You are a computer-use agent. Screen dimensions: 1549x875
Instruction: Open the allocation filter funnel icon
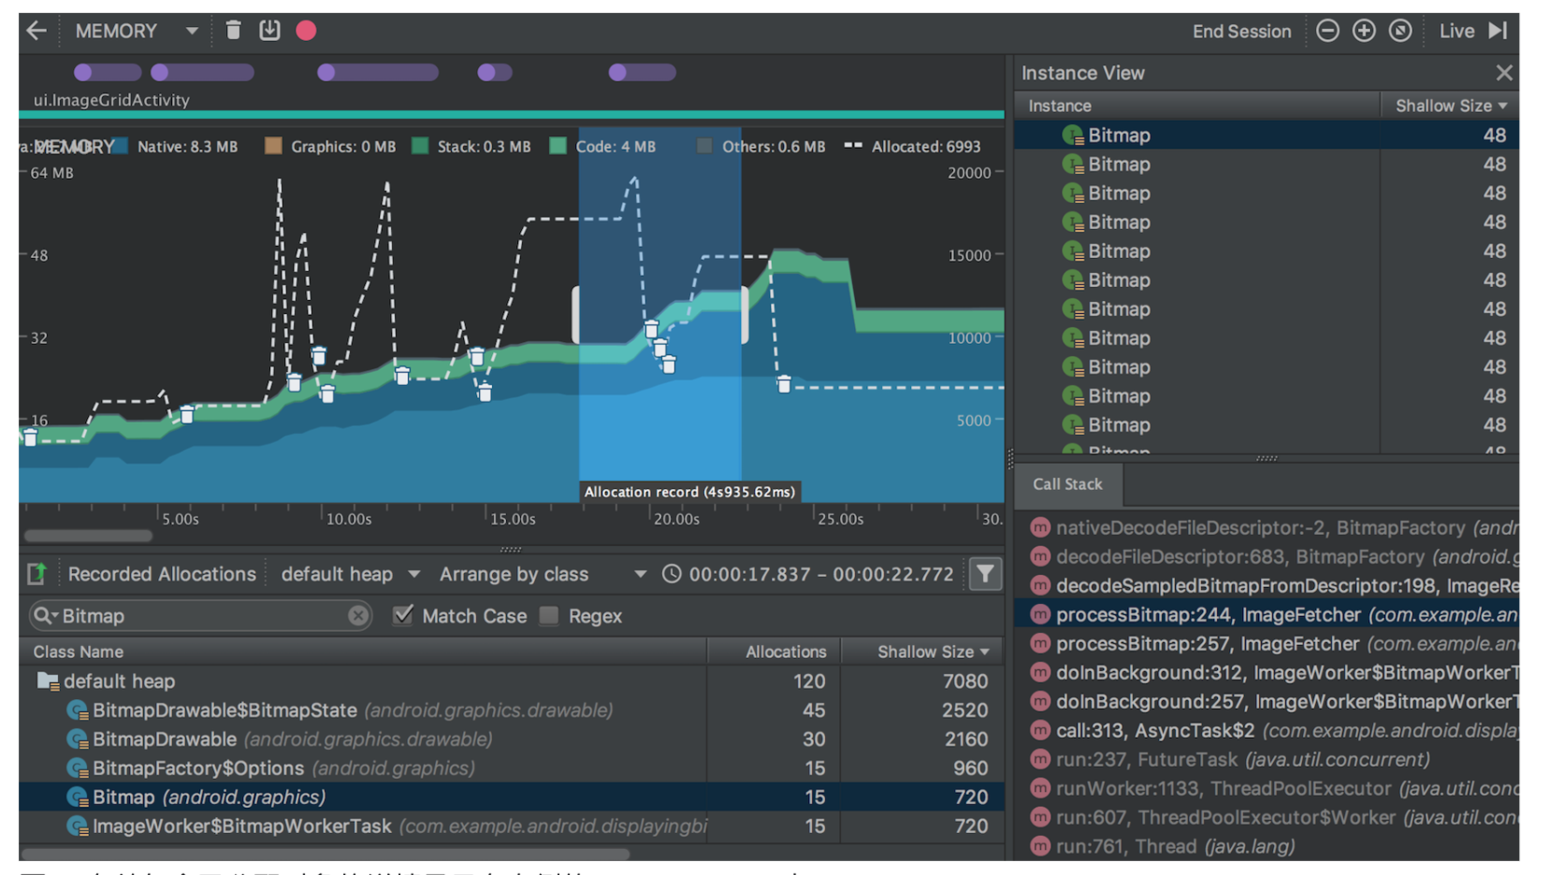[985, 573]
